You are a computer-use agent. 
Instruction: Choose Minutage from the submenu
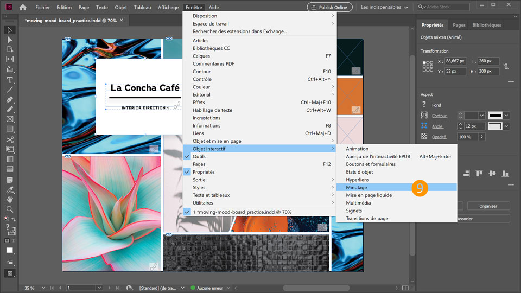(x=396, y=187)
